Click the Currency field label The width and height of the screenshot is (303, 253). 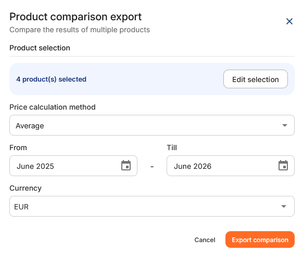(26, 188)
